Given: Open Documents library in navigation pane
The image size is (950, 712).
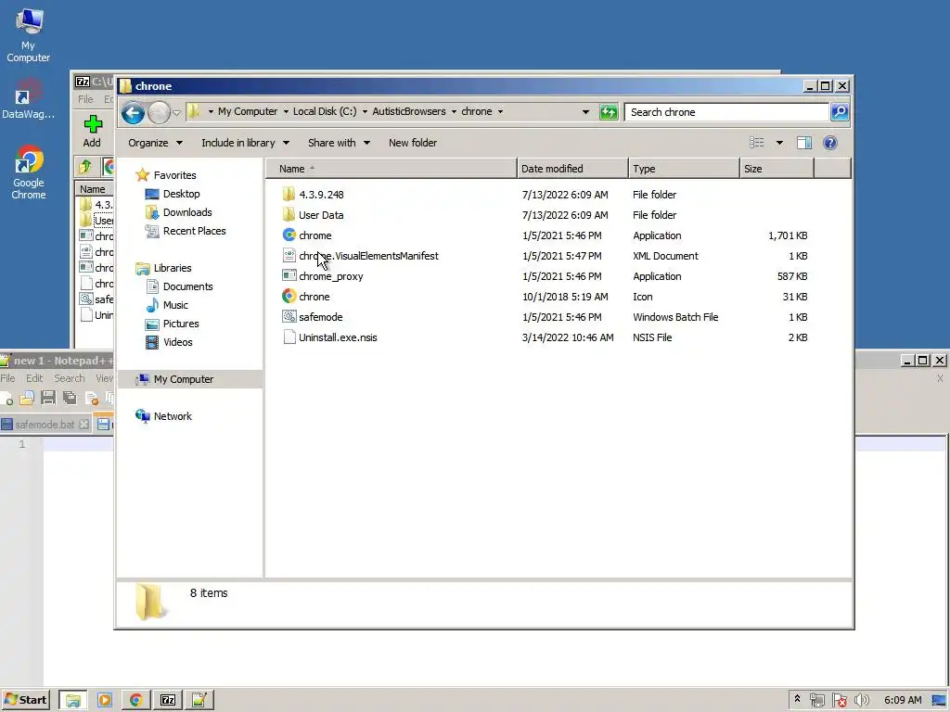Looking at the screenshot, I should click(x=187, y=286).
